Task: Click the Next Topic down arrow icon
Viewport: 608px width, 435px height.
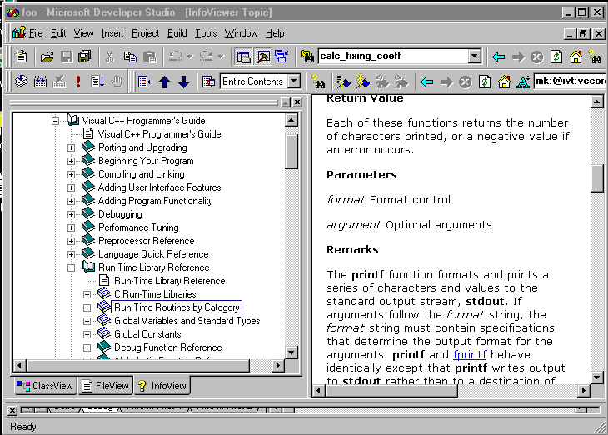Action: point(183,82)
